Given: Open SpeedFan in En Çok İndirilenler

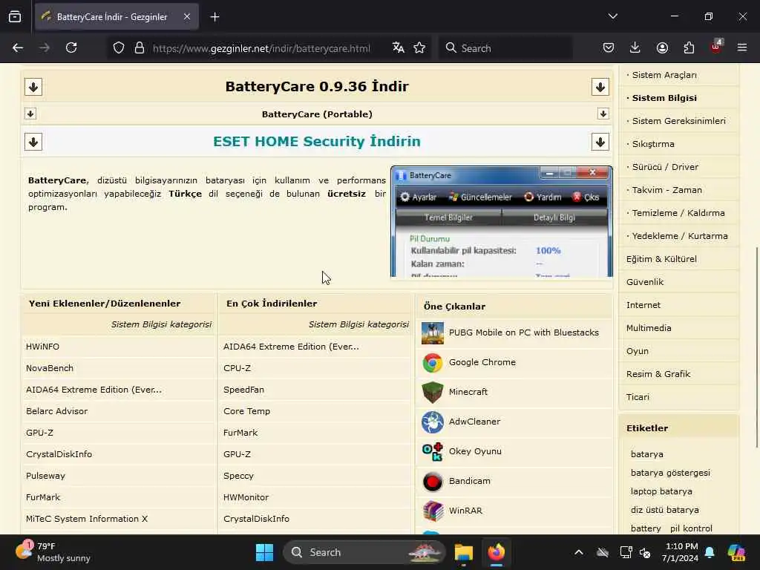Looking at the screenshot, I should [243, 390].
